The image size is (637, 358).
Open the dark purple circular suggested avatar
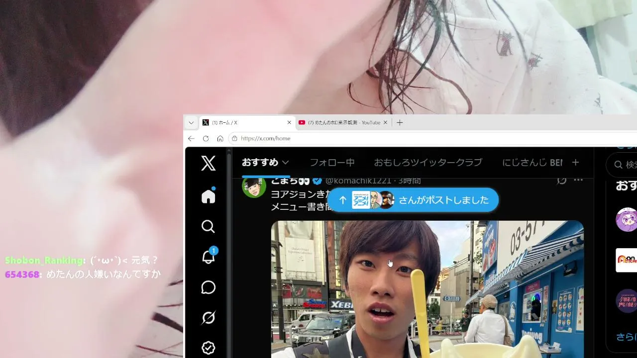[627, 301]
